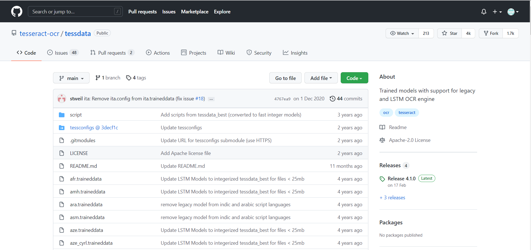Open the .gitmodules file

[x=83, y=140]
